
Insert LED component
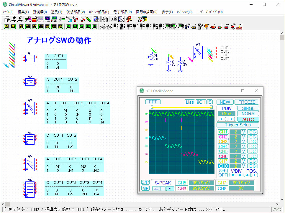tap(233, 27)
